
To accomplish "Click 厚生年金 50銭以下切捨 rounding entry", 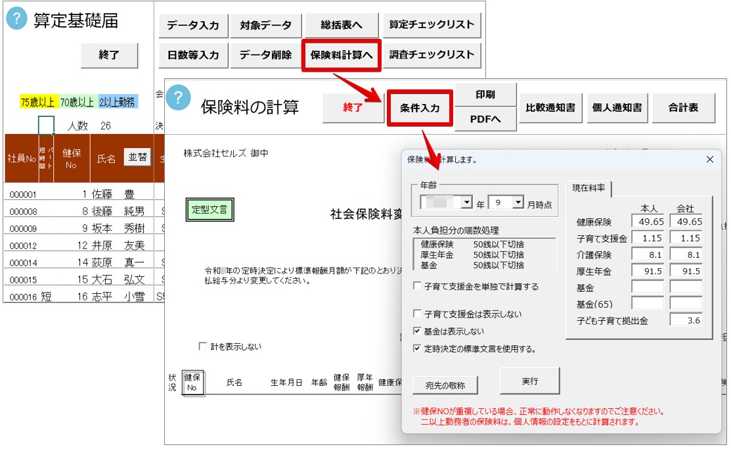I will click(472, 255).
